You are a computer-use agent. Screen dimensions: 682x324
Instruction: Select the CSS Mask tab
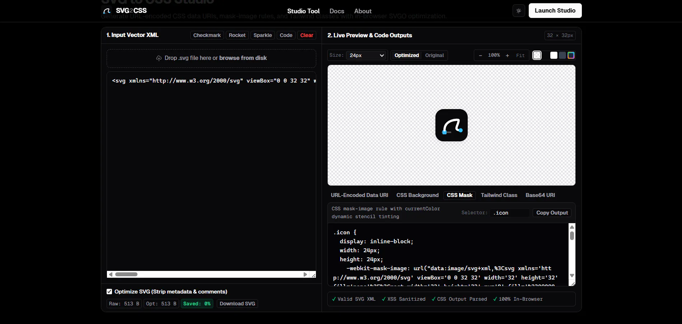click(459, 195)
